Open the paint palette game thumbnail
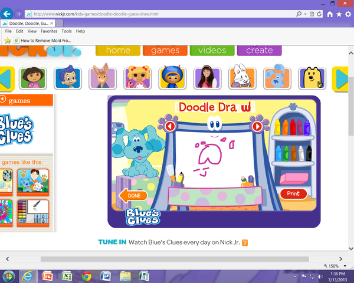This screenshot has width=354, height=283. 33,213
